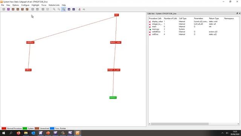Select the integer_to_ascii node in the callgraph
The width and height of the screenshot is (241, 136).
[x=114, y=70]
